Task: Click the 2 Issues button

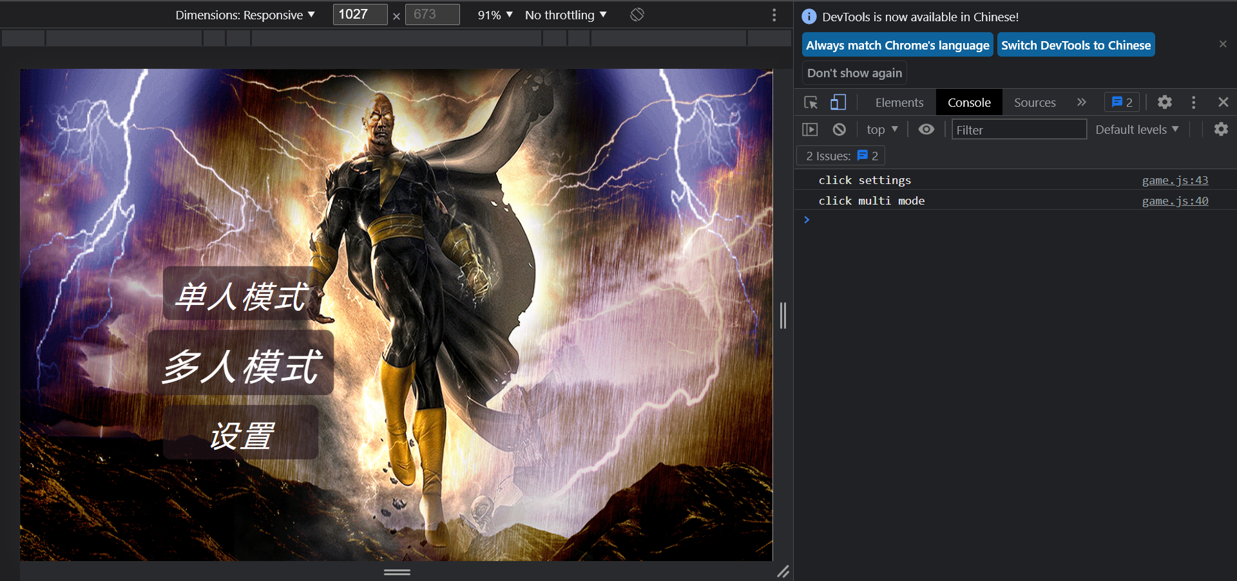Action: (841, 156)
